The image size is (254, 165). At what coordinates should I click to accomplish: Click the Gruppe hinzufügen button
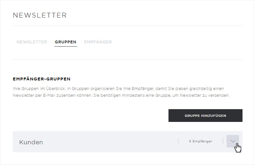tap(205, 116)
